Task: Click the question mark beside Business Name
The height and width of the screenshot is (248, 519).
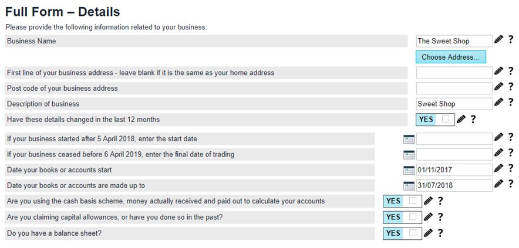Action: pos(511,40)
